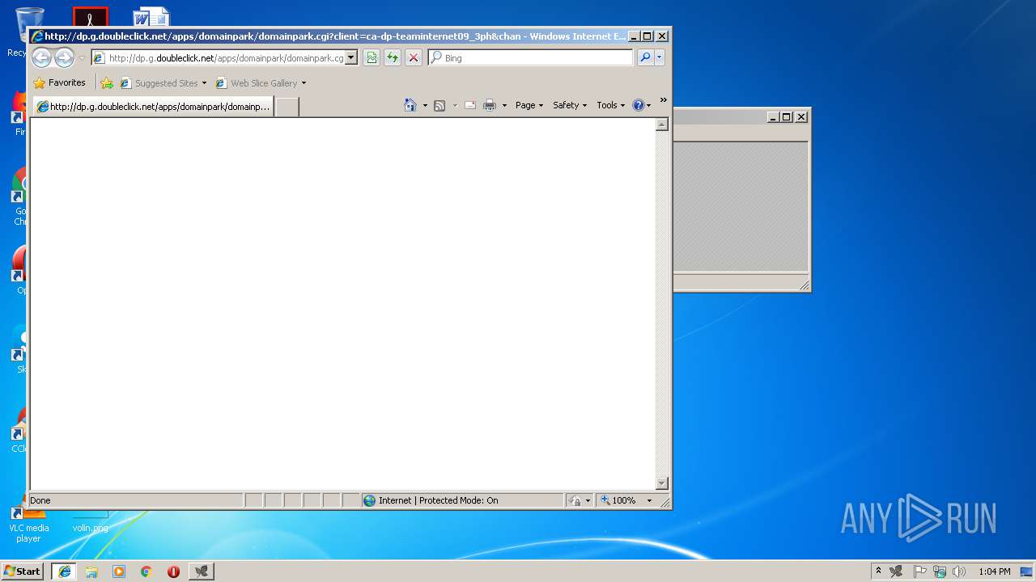
Task: Open the Start menu
Action: pyautogui.click(x=22, y=571)
